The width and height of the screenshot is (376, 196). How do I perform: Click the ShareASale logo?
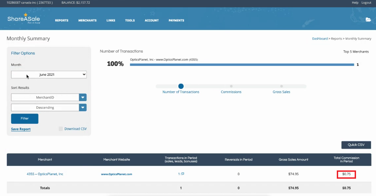(x=24, y=19)
